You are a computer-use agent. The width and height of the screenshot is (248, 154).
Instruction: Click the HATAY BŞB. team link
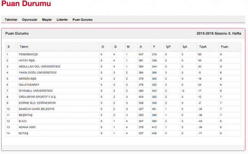27,60
